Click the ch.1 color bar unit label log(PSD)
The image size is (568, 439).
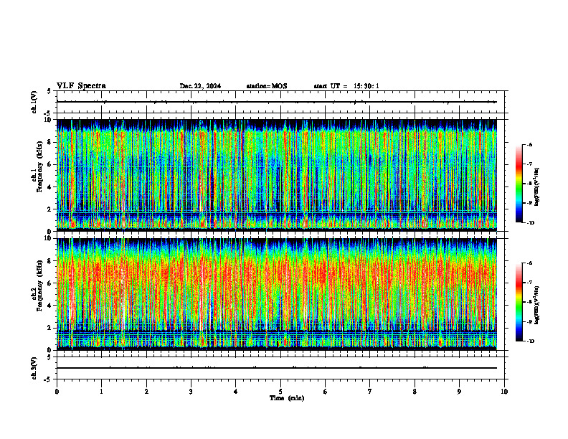coord(537,187)
